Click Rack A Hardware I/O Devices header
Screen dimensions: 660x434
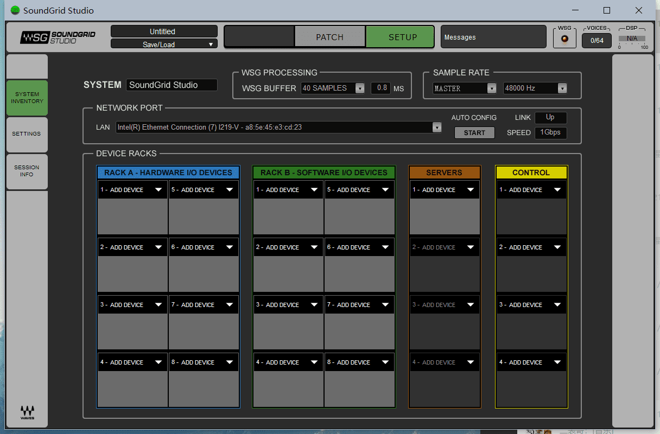point(168,173)
